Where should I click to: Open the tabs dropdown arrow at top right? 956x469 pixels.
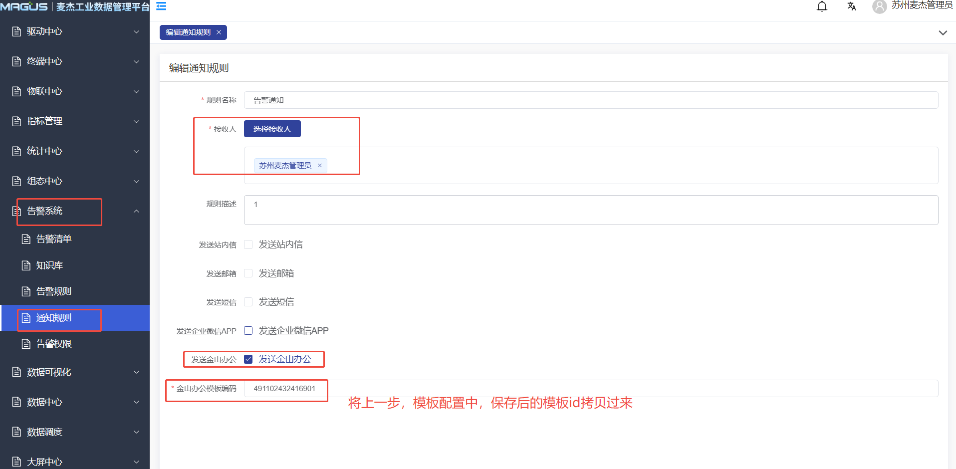click(943, 33)
